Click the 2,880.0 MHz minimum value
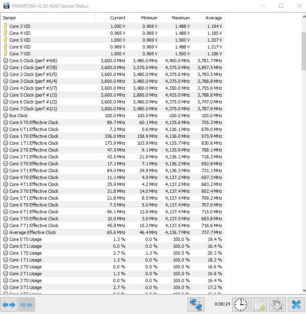The width and height of the screenshot is (306, 314). [145, 95]
